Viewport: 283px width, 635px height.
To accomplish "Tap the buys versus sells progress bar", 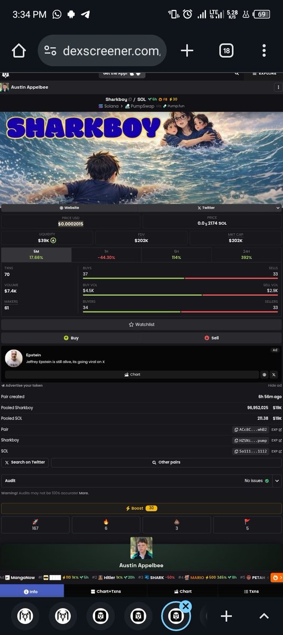I will coord(180,278).
